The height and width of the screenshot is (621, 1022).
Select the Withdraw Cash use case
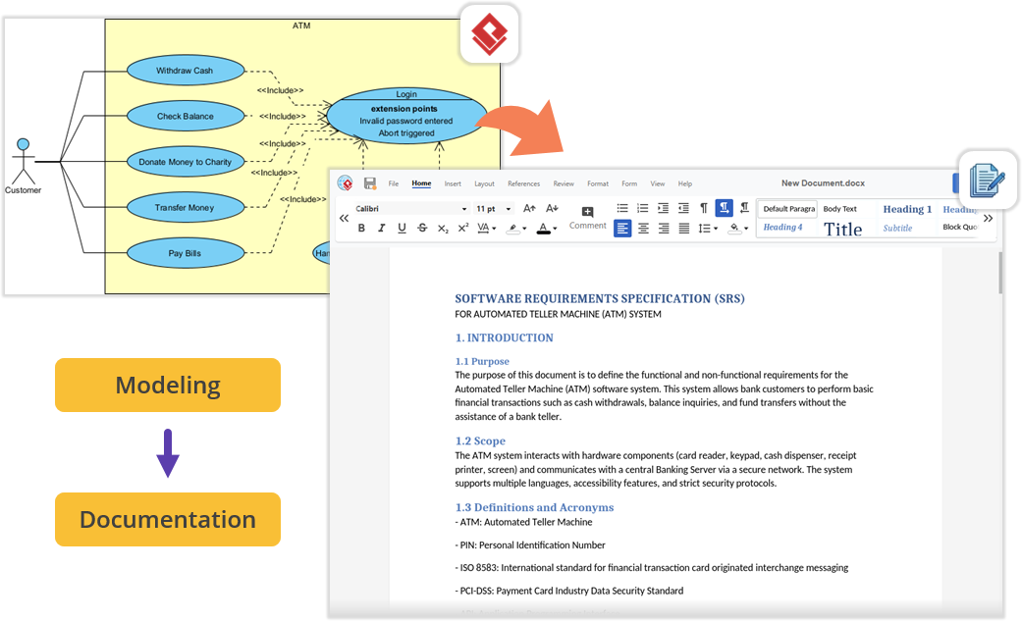[186, 71]
